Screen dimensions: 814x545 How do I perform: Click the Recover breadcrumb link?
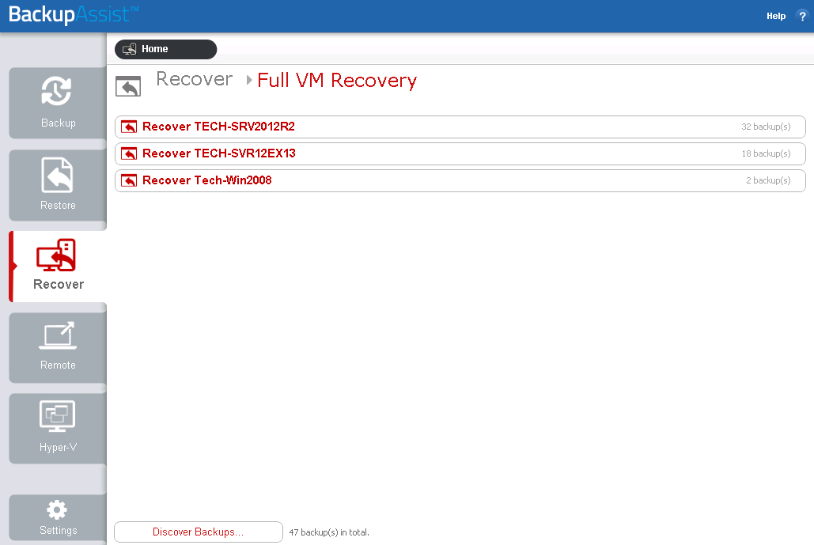click(x=194, y=79)
